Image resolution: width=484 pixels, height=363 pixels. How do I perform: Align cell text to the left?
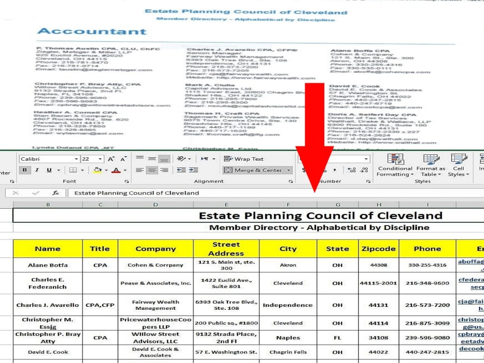click(x=140, y=170)
